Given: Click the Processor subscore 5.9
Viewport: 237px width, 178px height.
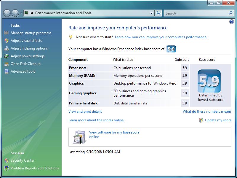Looking at the screenshot, I should coord(185,68).
